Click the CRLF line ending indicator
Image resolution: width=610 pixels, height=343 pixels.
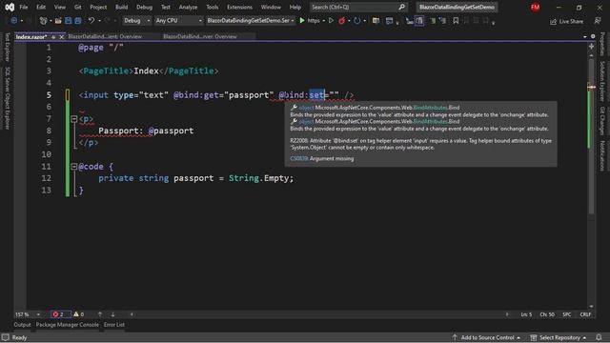coord(585,314)
